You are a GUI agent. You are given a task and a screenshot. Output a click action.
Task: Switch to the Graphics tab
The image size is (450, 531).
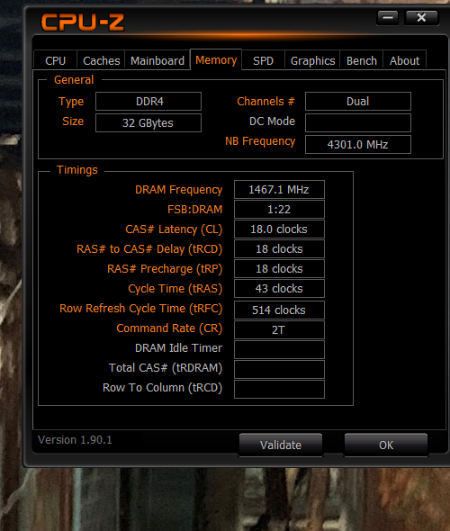click(x=312, y=60)
